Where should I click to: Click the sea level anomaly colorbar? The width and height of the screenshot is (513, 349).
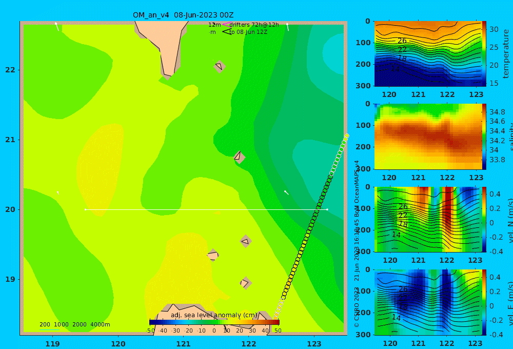(x=214, y=322)
